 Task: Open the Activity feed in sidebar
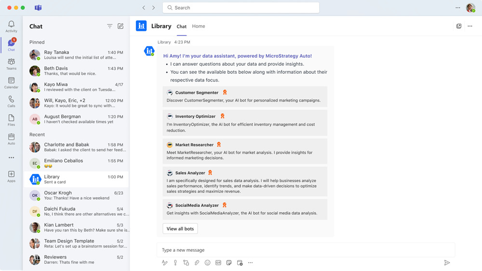click(11, 27)
